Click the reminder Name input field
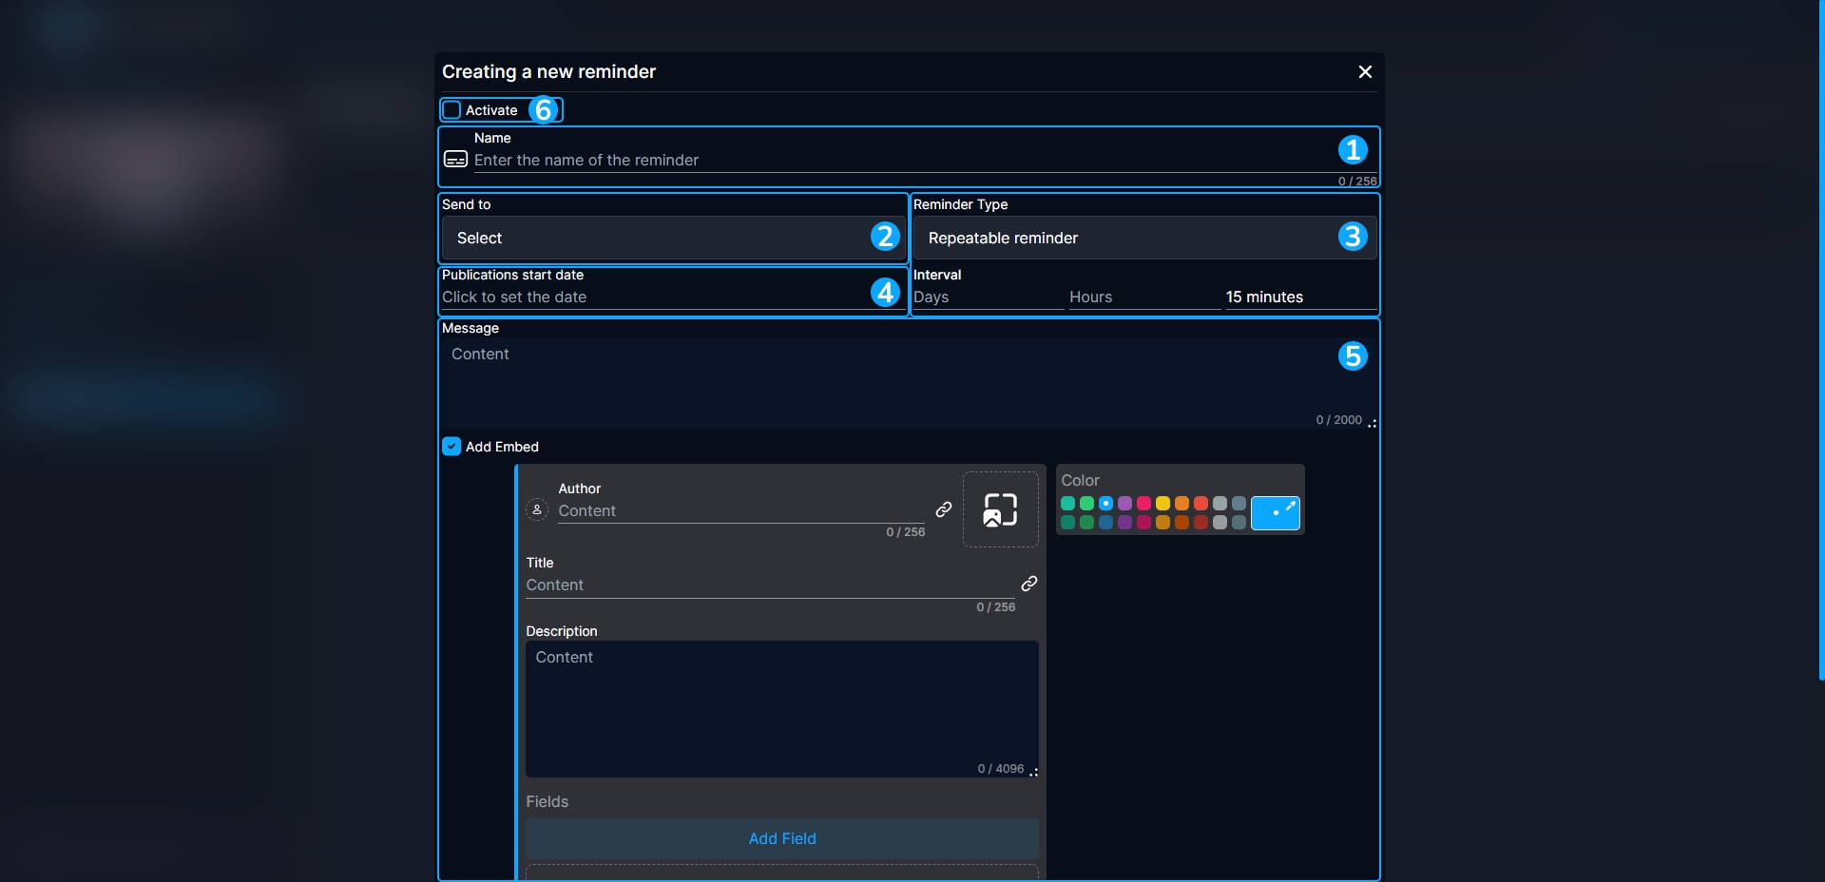Viewport: 1825px width, 882px height. click(893, 160)
